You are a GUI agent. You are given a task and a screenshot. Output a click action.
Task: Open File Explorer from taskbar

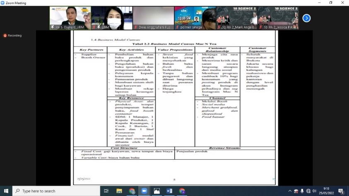(119, 191)
